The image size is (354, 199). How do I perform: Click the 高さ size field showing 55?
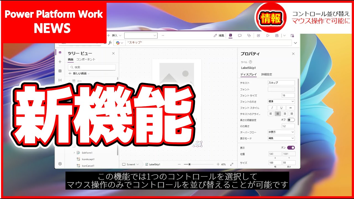pos(289,163)
